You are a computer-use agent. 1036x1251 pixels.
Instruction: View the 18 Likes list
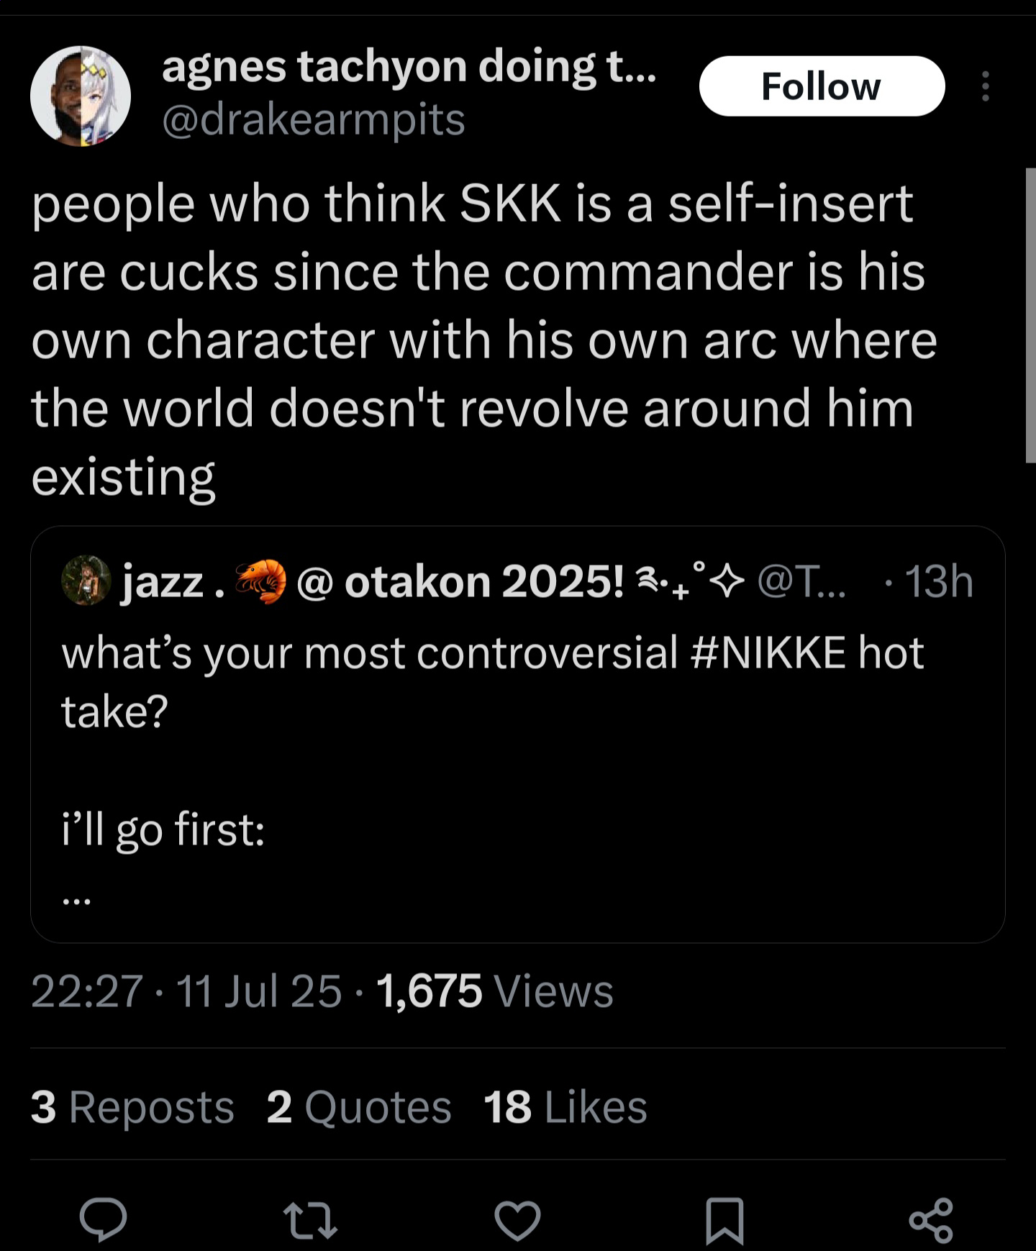click(x=565, y=1106)
